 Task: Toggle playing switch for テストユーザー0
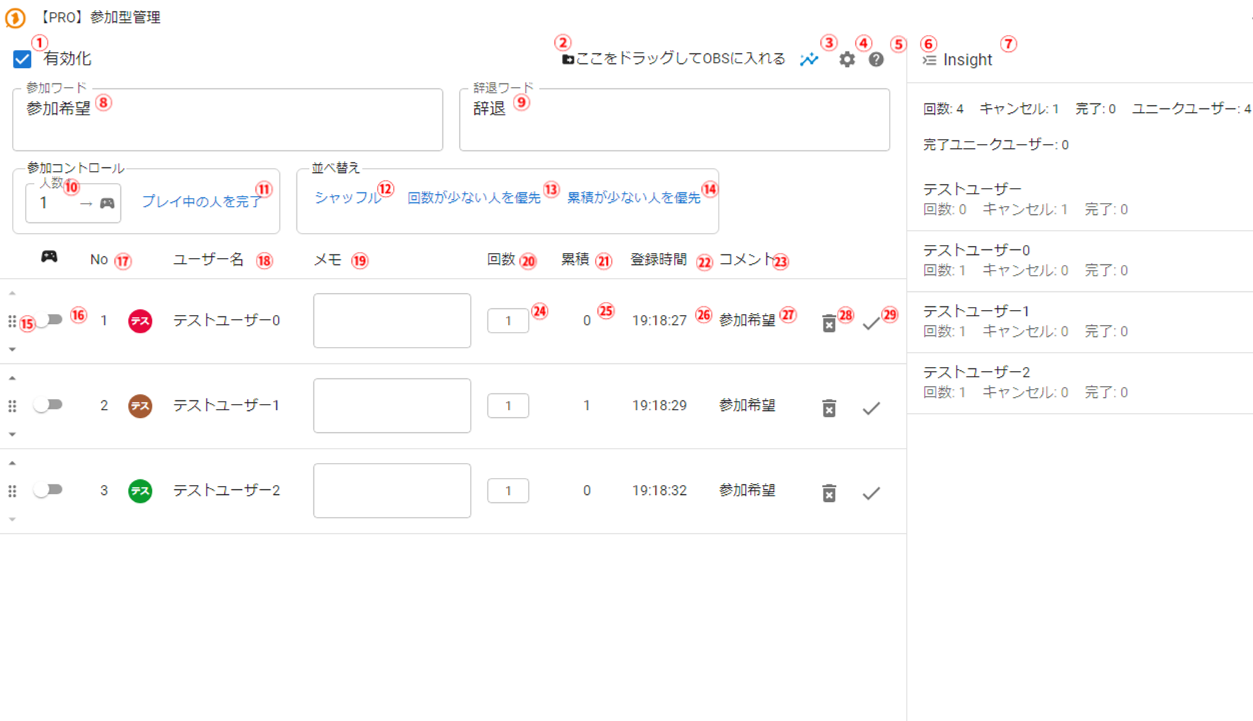click(x=49, y=320)
